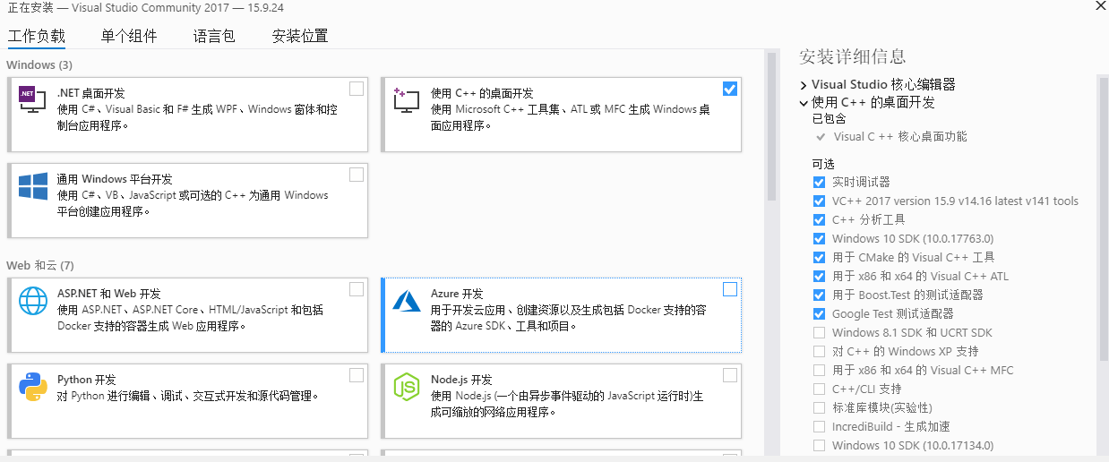
Task: Check Visual C++ MFC for x86 and x64
Action: 819,370
